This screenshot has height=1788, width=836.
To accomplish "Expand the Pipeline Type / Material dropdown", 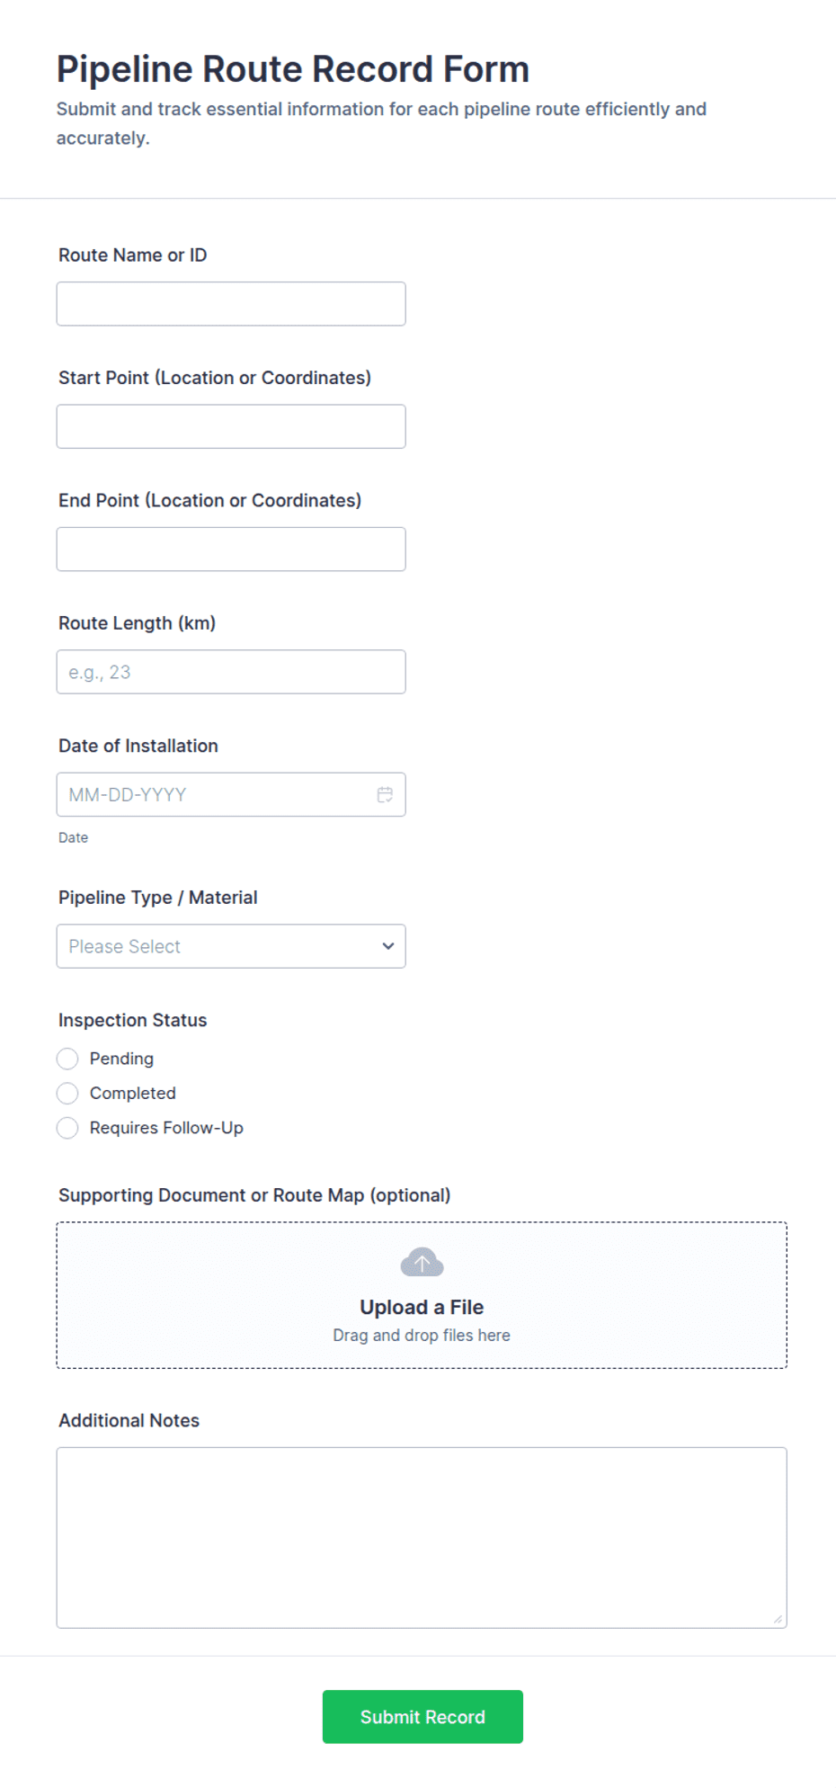I will [231, 946].
